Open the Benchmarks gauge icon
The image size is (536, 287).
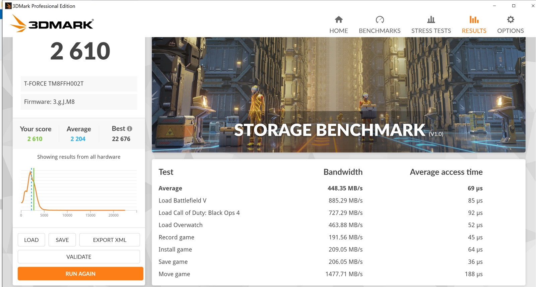pyautogui.click(x=380, y=19)
